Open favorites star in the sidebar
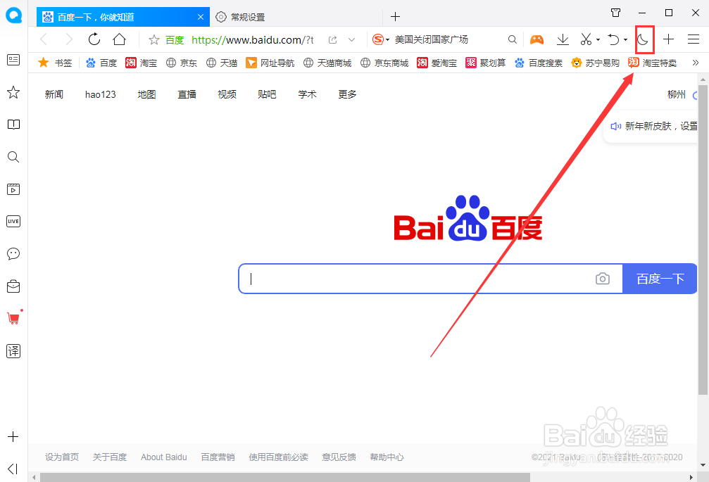Image resolution: width=709 pixels, height=482 pixels. tap(13, 92)
